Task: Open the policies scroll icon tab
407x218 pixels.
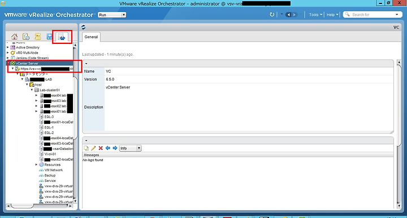Action: point(38,37)
